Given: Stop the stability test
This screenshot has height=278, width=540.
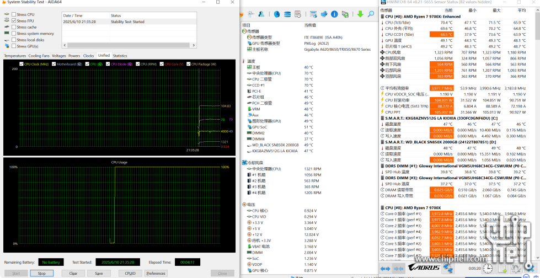Looking at the screenshot, I should coord(42,273).
